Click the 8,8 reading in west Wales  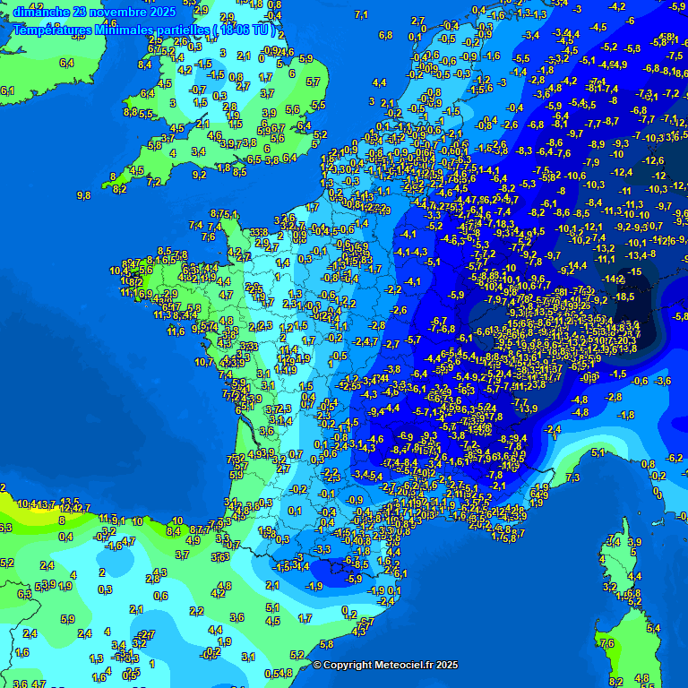coord(131,112)
